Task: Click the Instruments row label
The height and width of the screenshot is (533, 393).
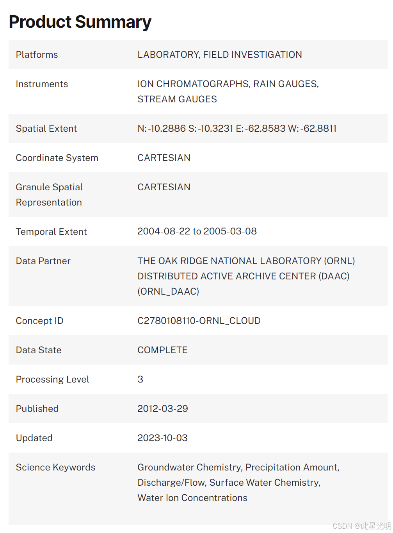Action: click(x=42, y=84)
